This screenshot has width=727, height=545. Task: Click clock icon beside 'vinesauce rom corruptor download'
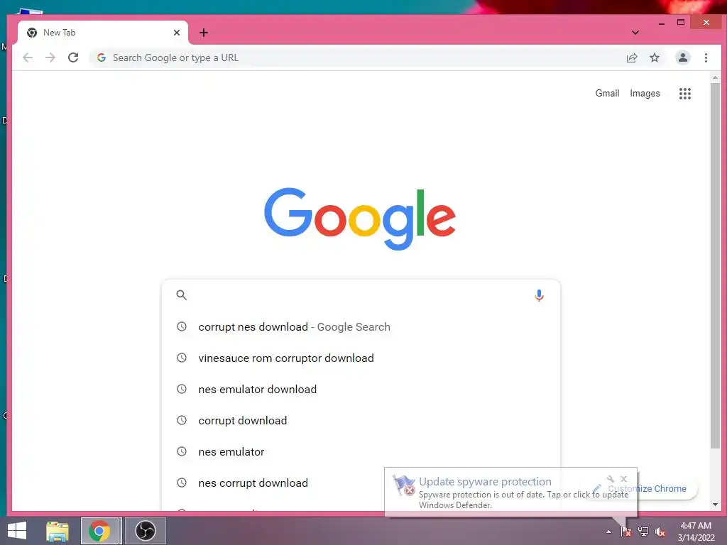[182, 358]
